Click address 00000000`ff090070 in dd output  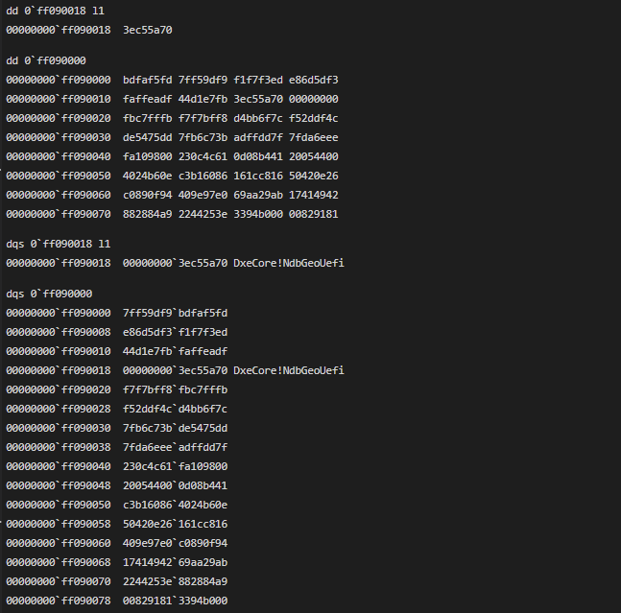(59, 214)
